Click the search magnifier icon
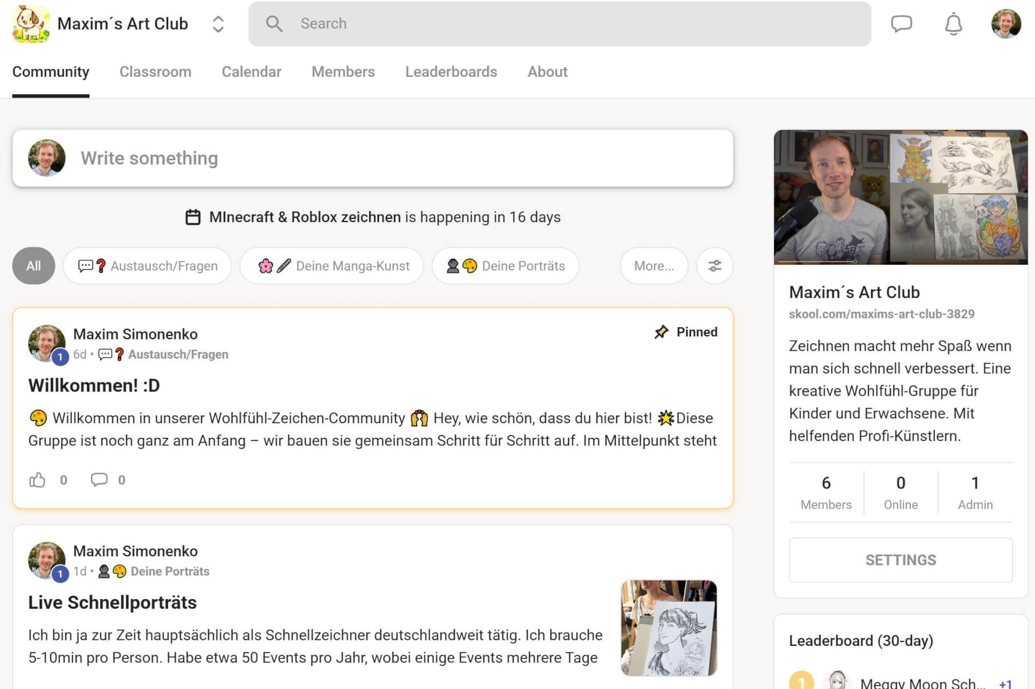 [x=274, y=24]
